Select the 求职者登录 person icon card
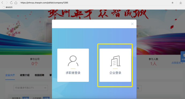The image size is (185, 99). pos(73,65)
